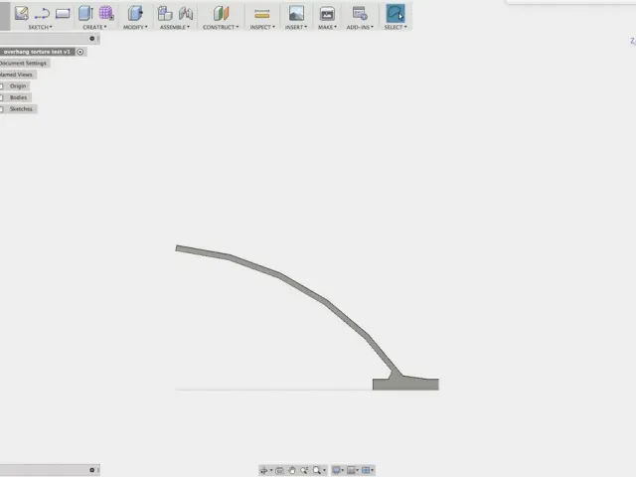This screenshot has height=477, width=636.
Task: Open the MODIFY dropdown menu
Action: [135, 27]
